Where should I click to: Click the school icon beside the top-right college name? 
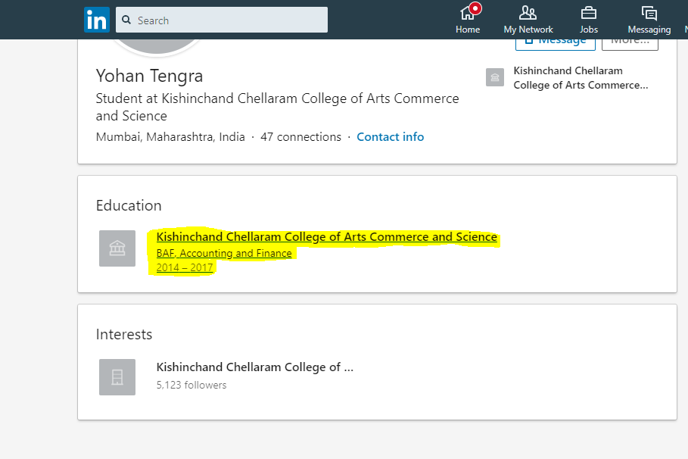click(495, 77)
